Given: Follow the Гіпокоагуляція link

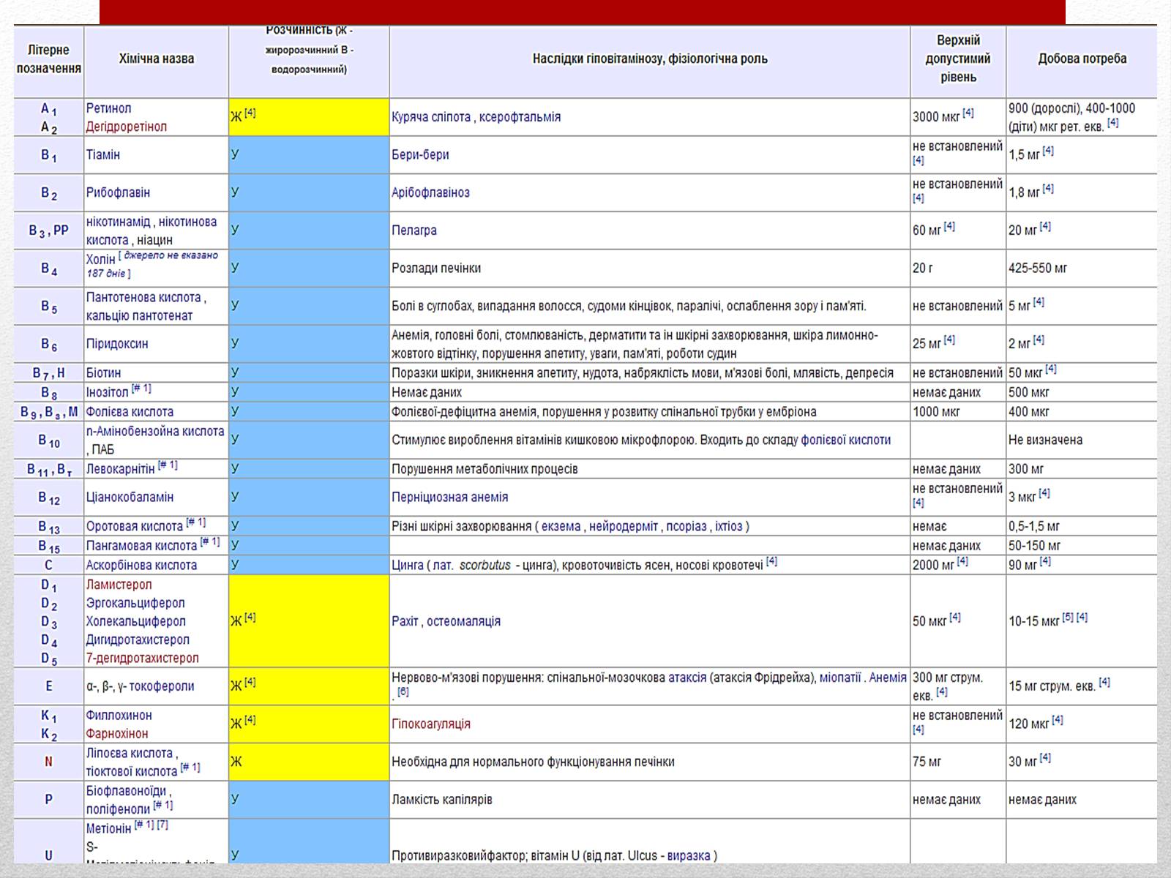Looking at the screenshot, I should coord(431,724).
